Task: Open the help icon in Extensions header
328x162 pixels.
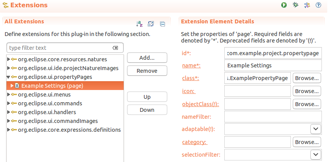Action: tap(318, 5)
